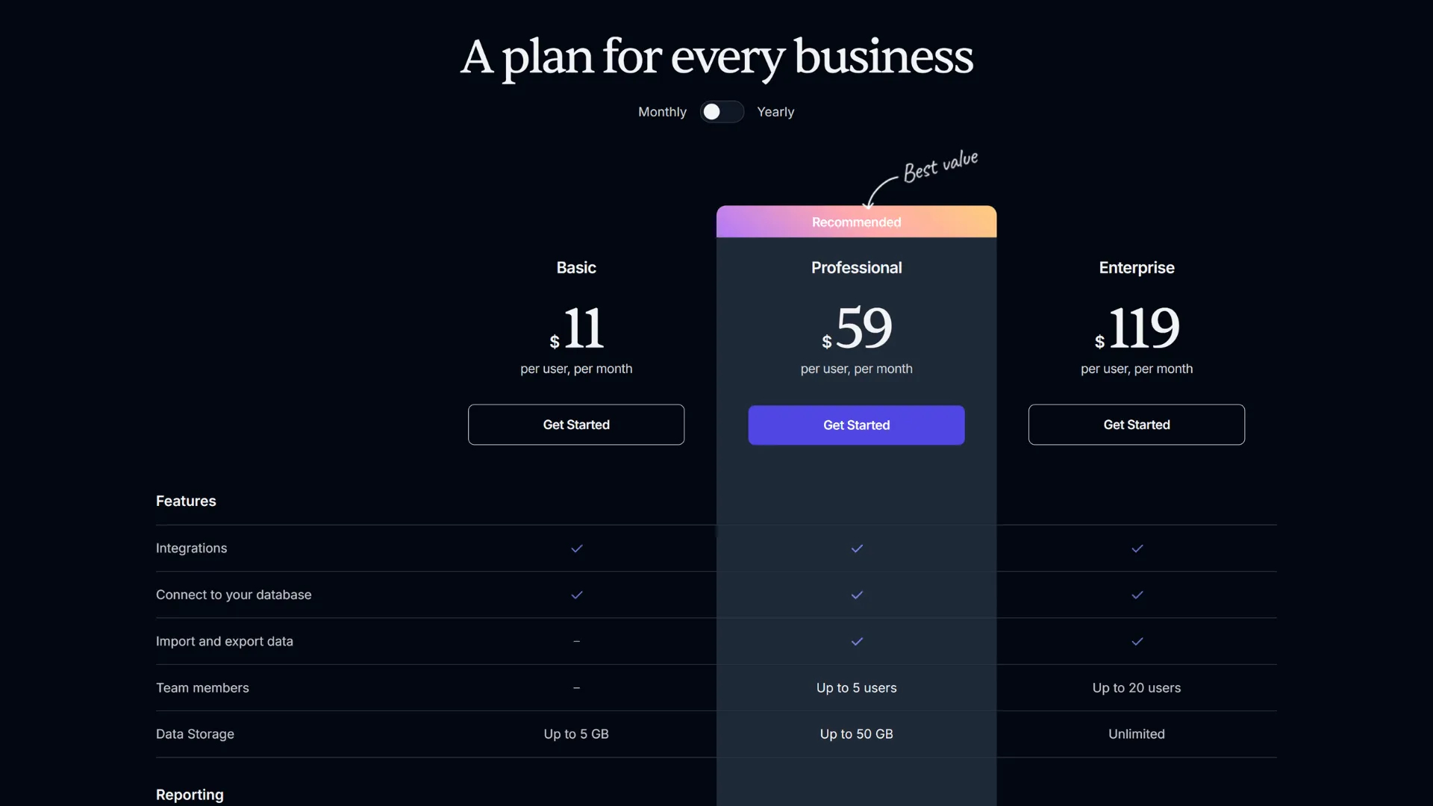The image size is (1433, 806).
Task: Click the Monthly billing label
Action: coord(662,112)
